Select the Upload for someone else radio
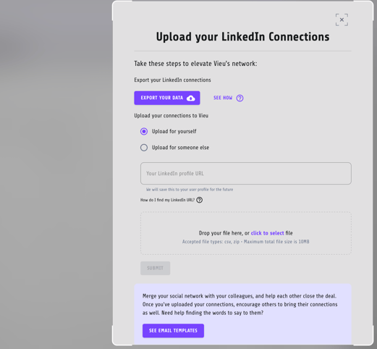 tap(144, 148)
